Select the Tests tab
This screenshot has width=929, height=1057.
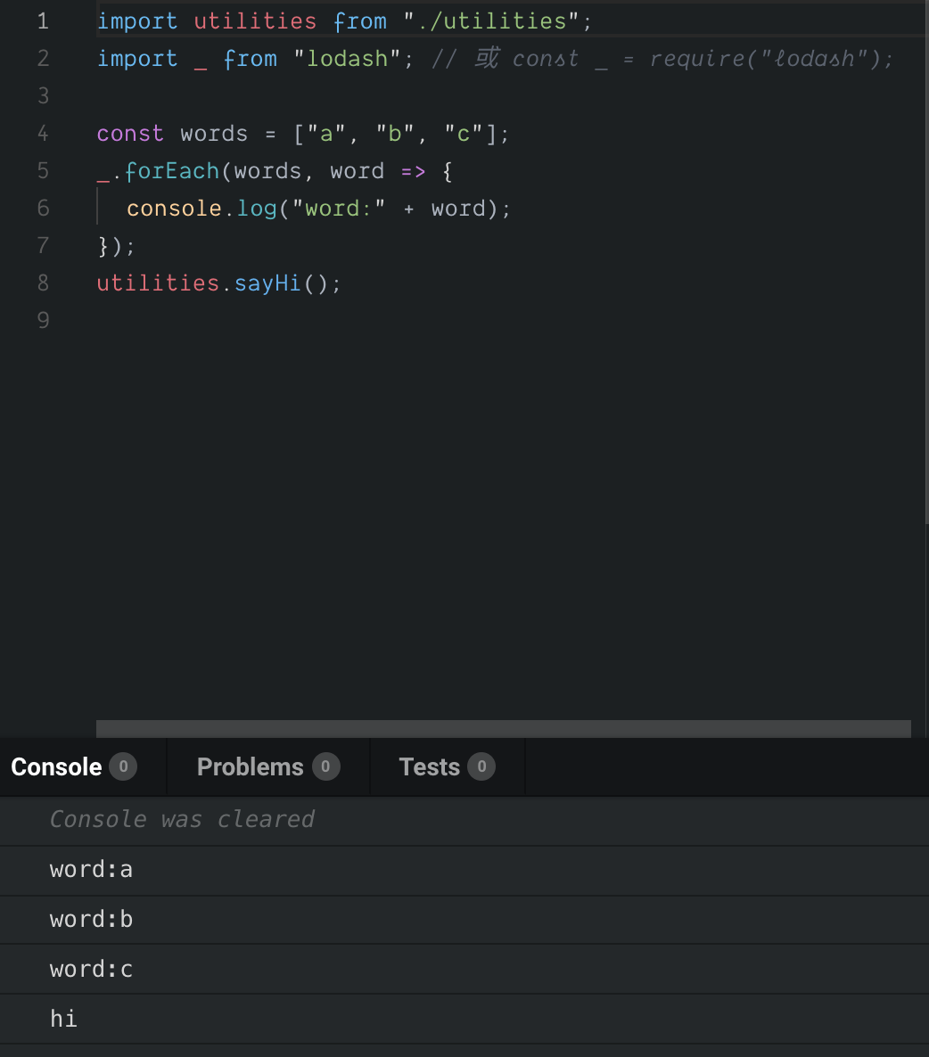[430, 766]
